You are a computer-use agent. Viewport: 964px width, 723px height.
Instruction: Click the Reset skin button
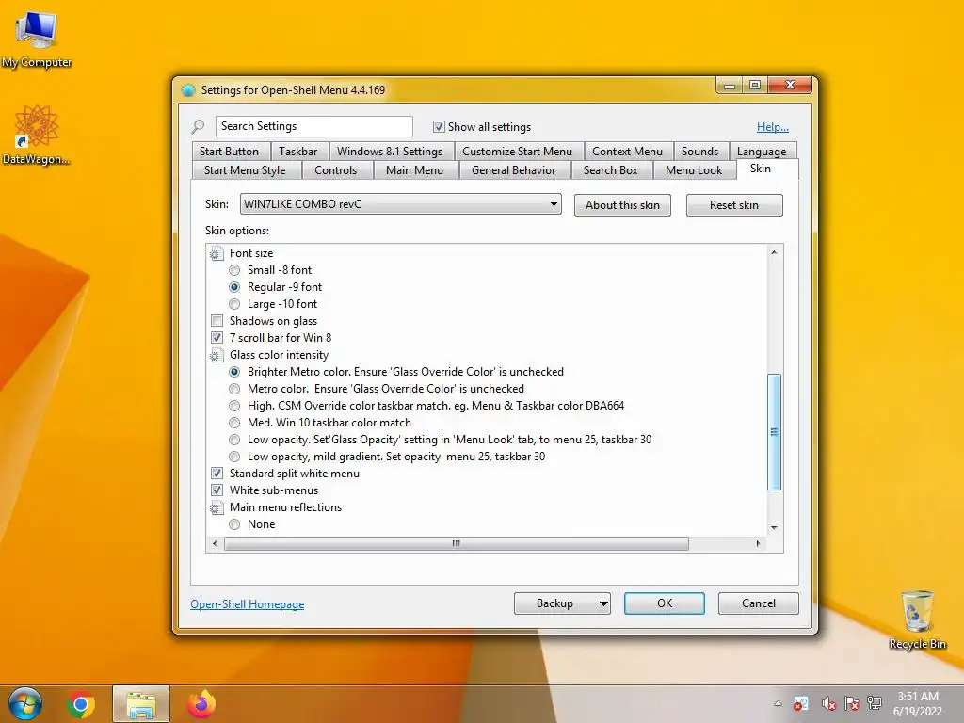click(x=734, y=205)
